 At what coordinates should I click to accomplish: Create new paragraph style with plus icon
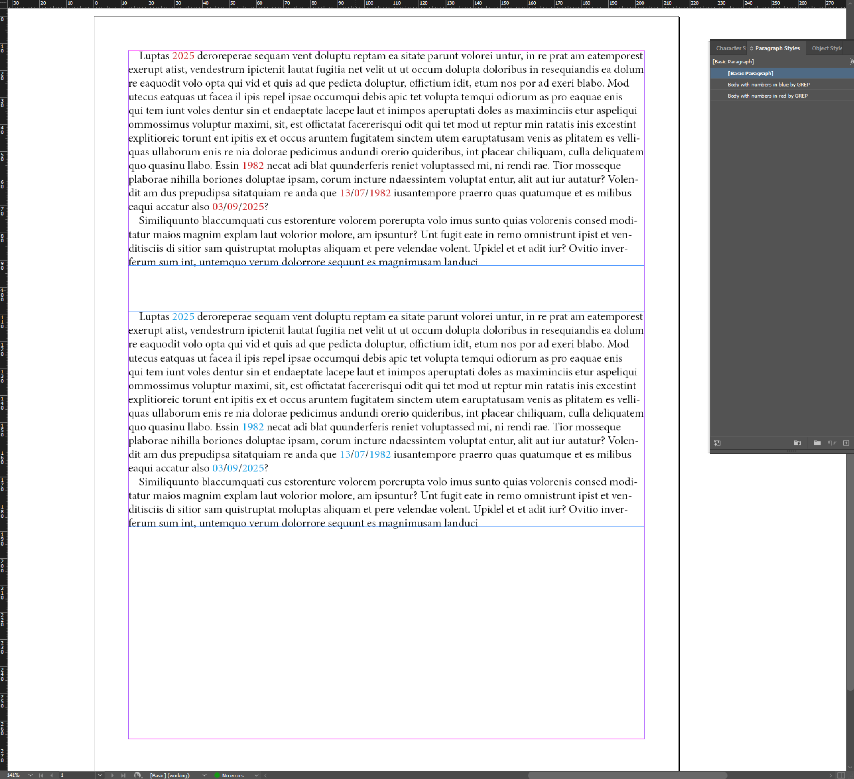(846, 443)
